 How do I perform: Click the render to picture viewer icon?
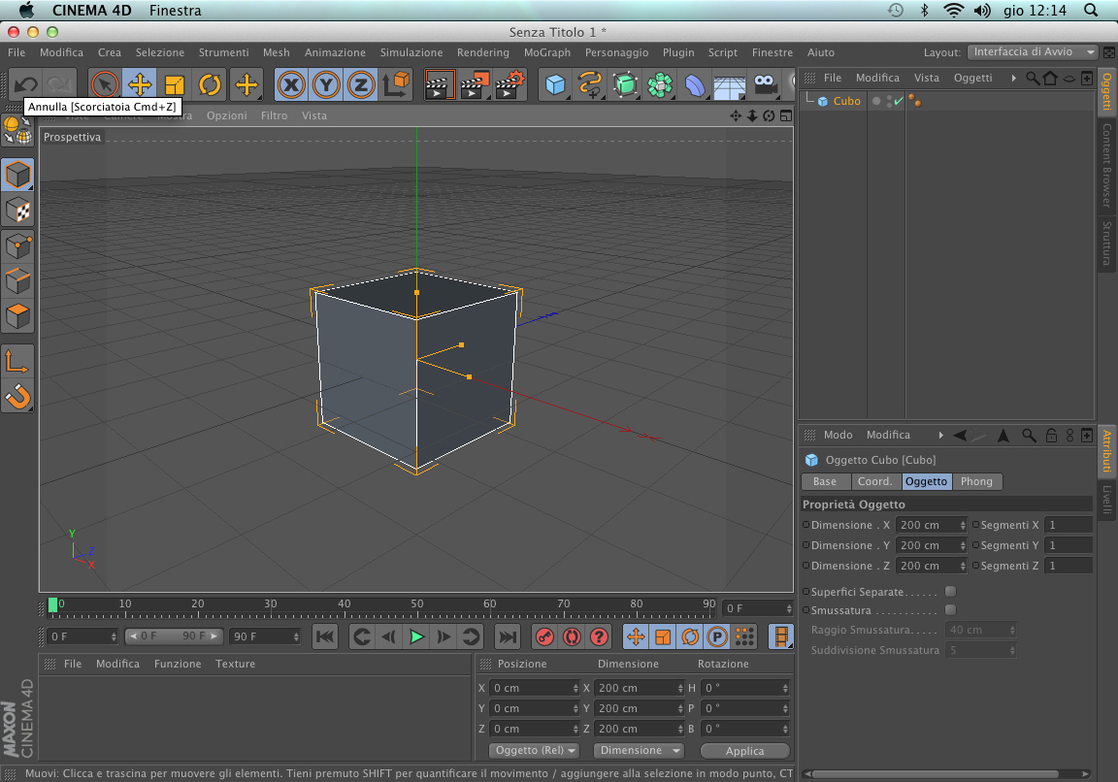(475, 85)
